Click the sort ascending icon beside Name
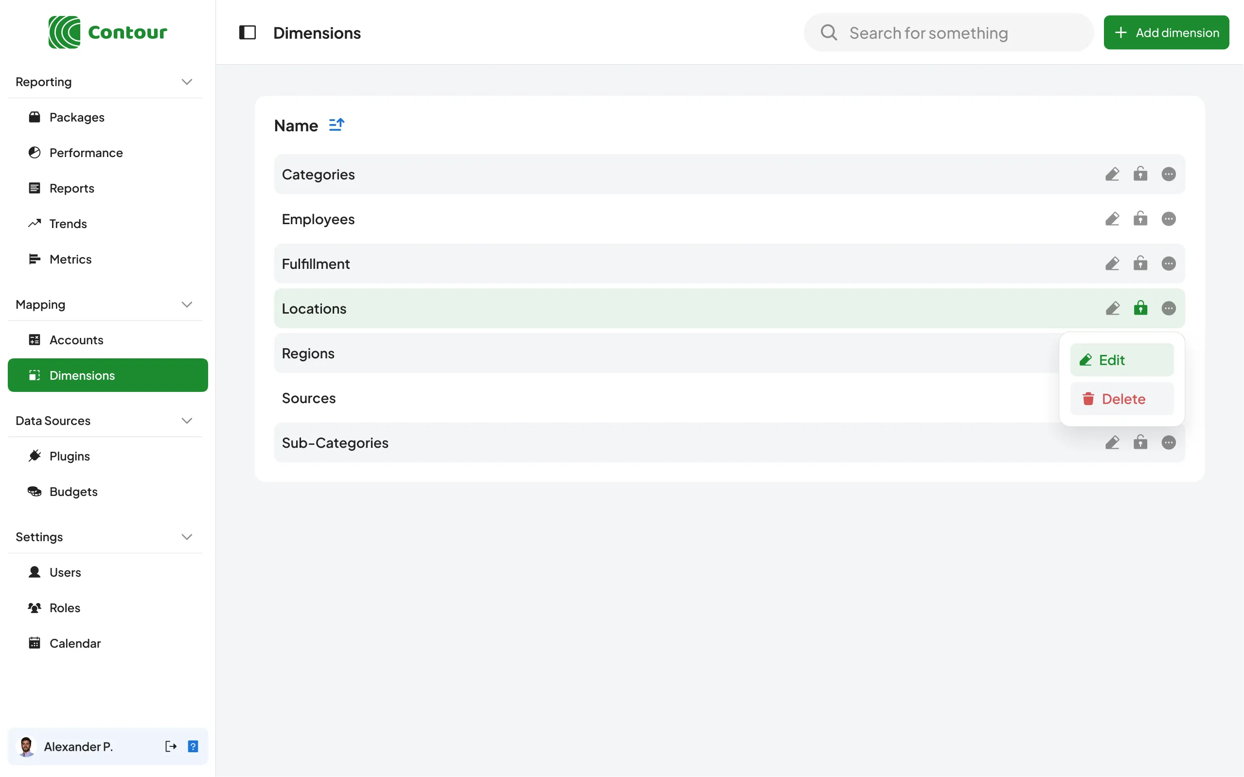 336,125
